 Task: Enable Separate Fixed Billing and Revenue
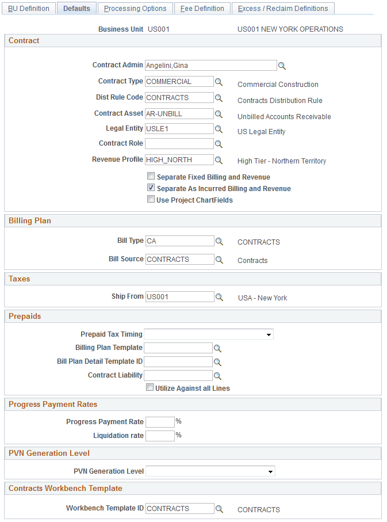(x=151, y=176)
